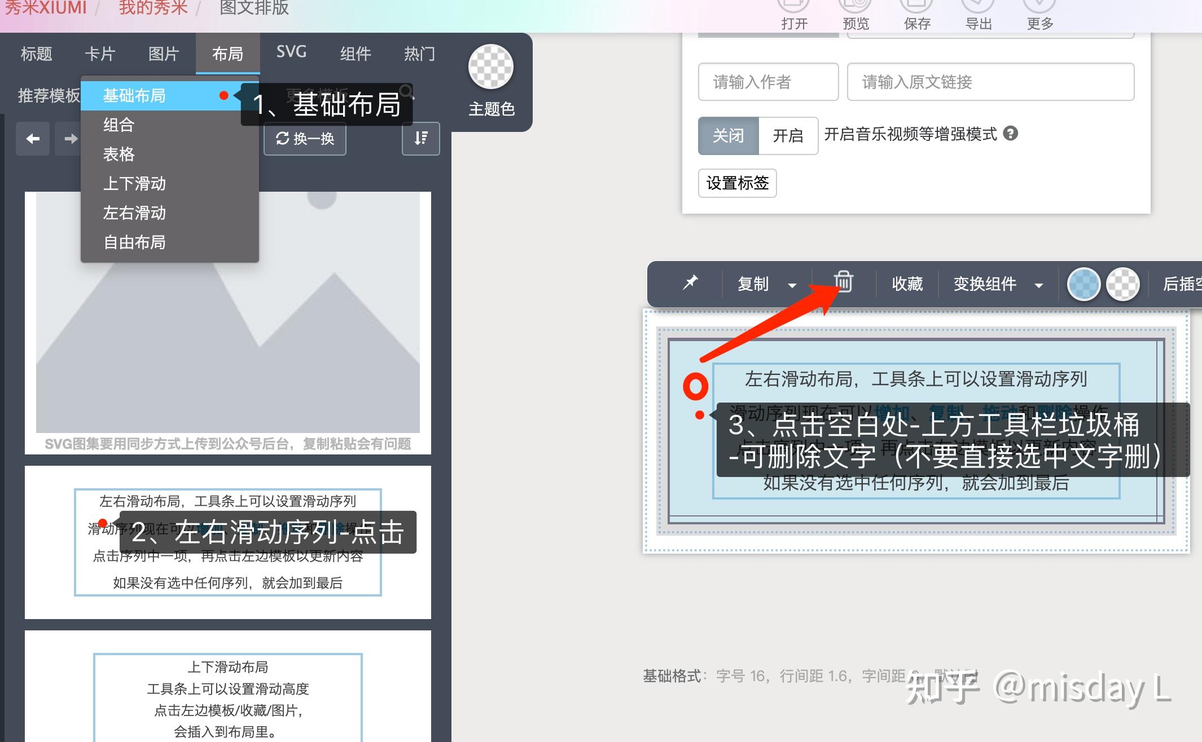The image size is (1202, 742).
Task: Click the 预览 preview icon
Action: (856, 6)
